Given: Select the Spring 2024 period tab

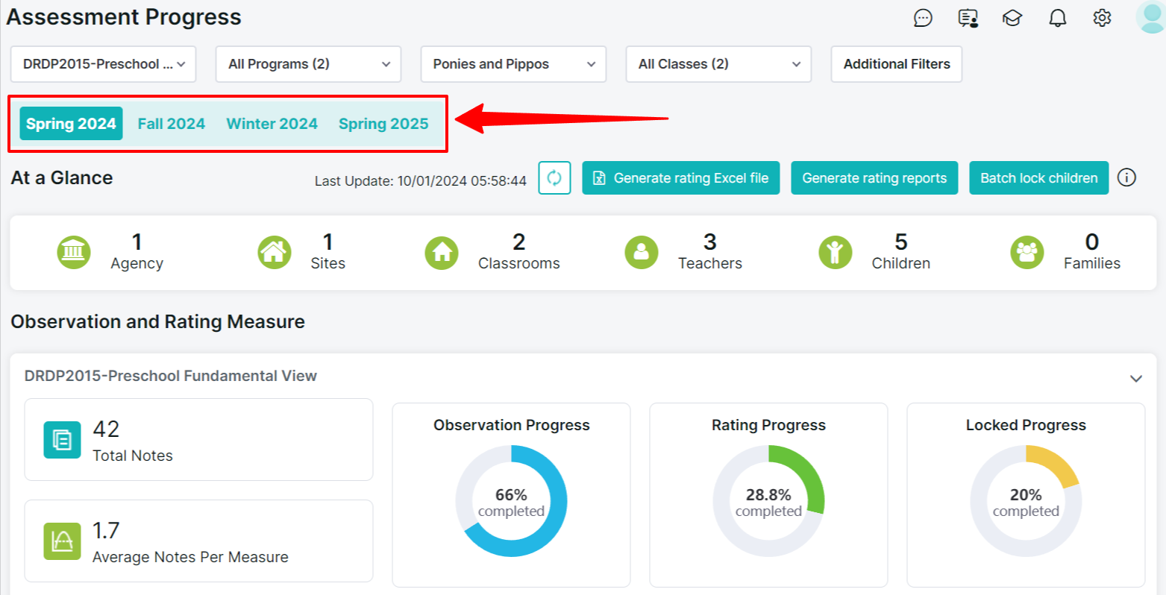Looking at the screenshot, I should (71, 124).
